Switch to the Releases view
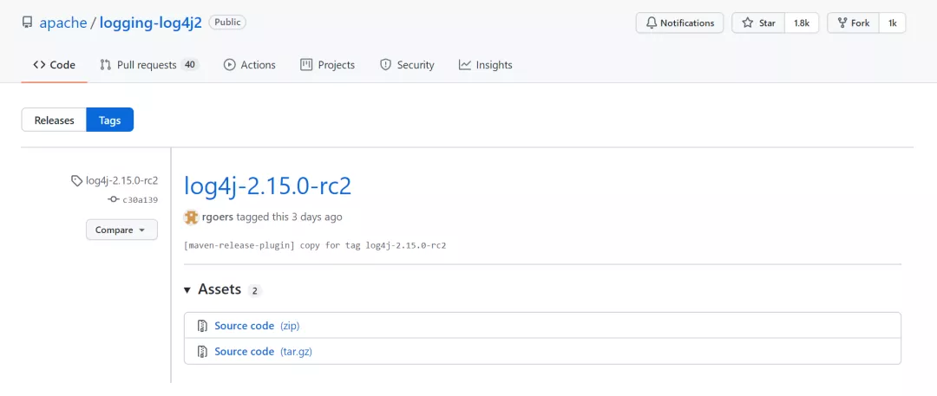This screenshot has height=396, width=937. click(x=54, y=120)
